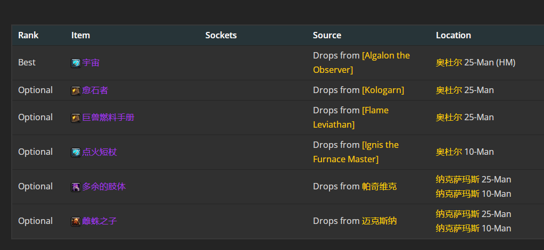Image resolution: width=544 pixels, height=250 pixels.
Task: Open the 巨兽燃料手册 item link
Action: point(108,118)
